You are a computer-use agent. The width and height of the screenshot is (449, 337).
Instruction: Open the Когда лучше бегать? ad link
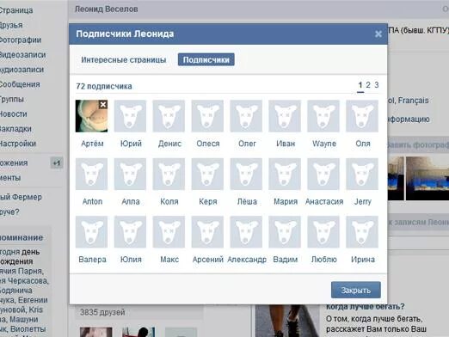coord(366,306)
